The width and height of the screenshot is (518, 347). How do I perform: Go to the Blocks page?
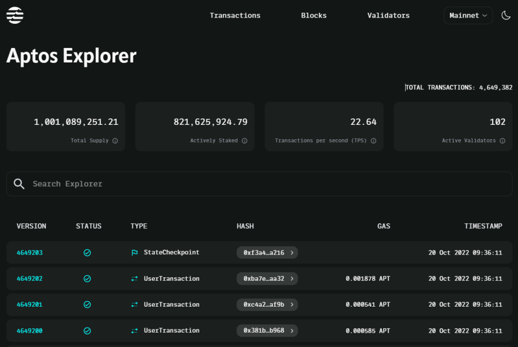coord(313,15)
